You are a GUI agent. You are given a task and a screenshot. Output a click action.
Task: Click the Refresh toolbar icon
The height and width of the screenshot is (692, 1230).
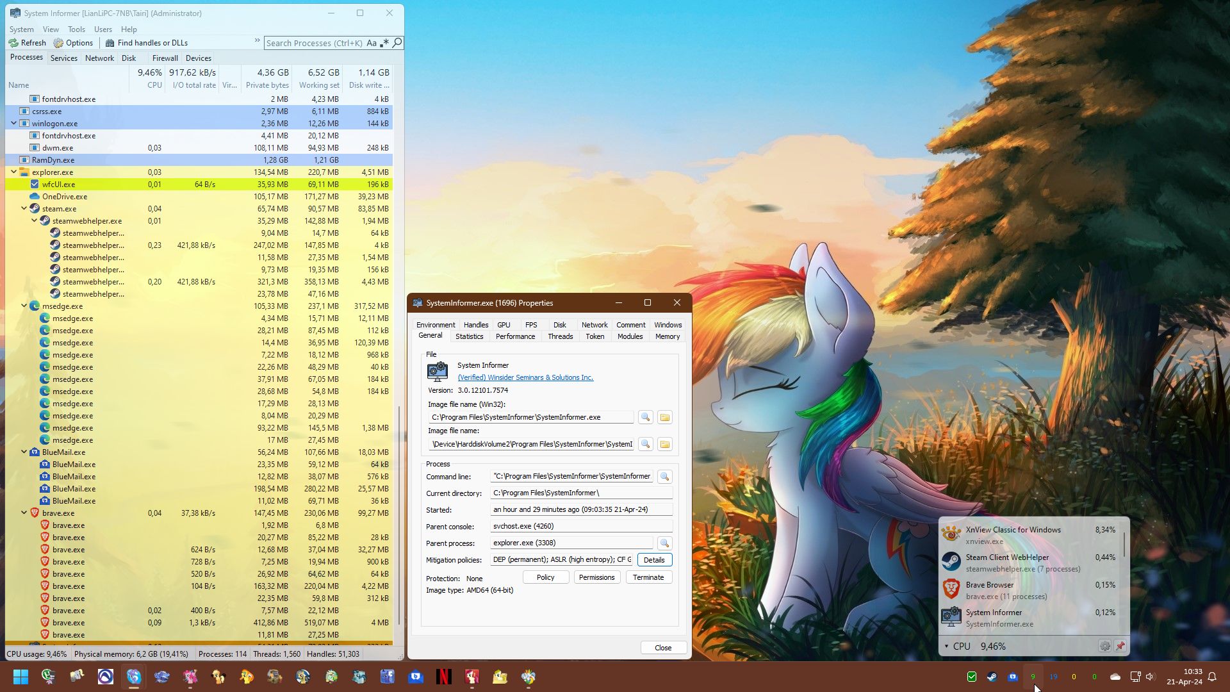coord(13,43)
